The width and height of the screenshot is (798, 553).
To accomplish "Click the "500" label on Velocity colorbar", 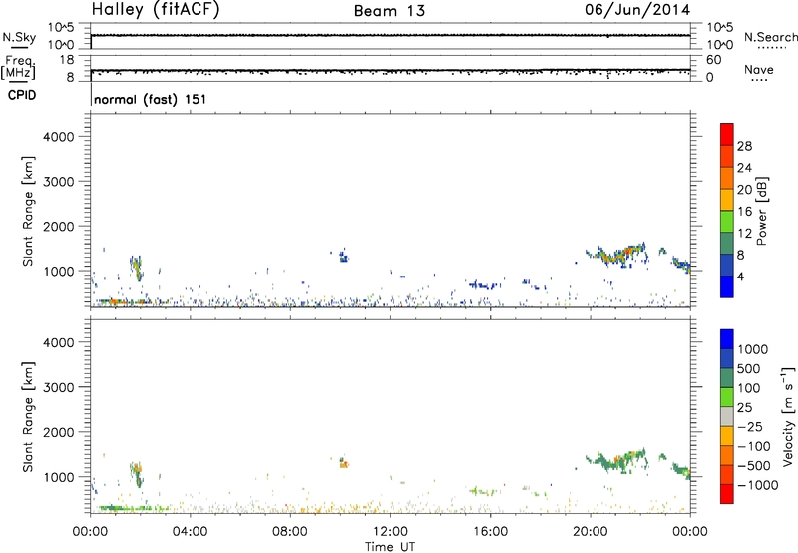I will click(751, 369).
